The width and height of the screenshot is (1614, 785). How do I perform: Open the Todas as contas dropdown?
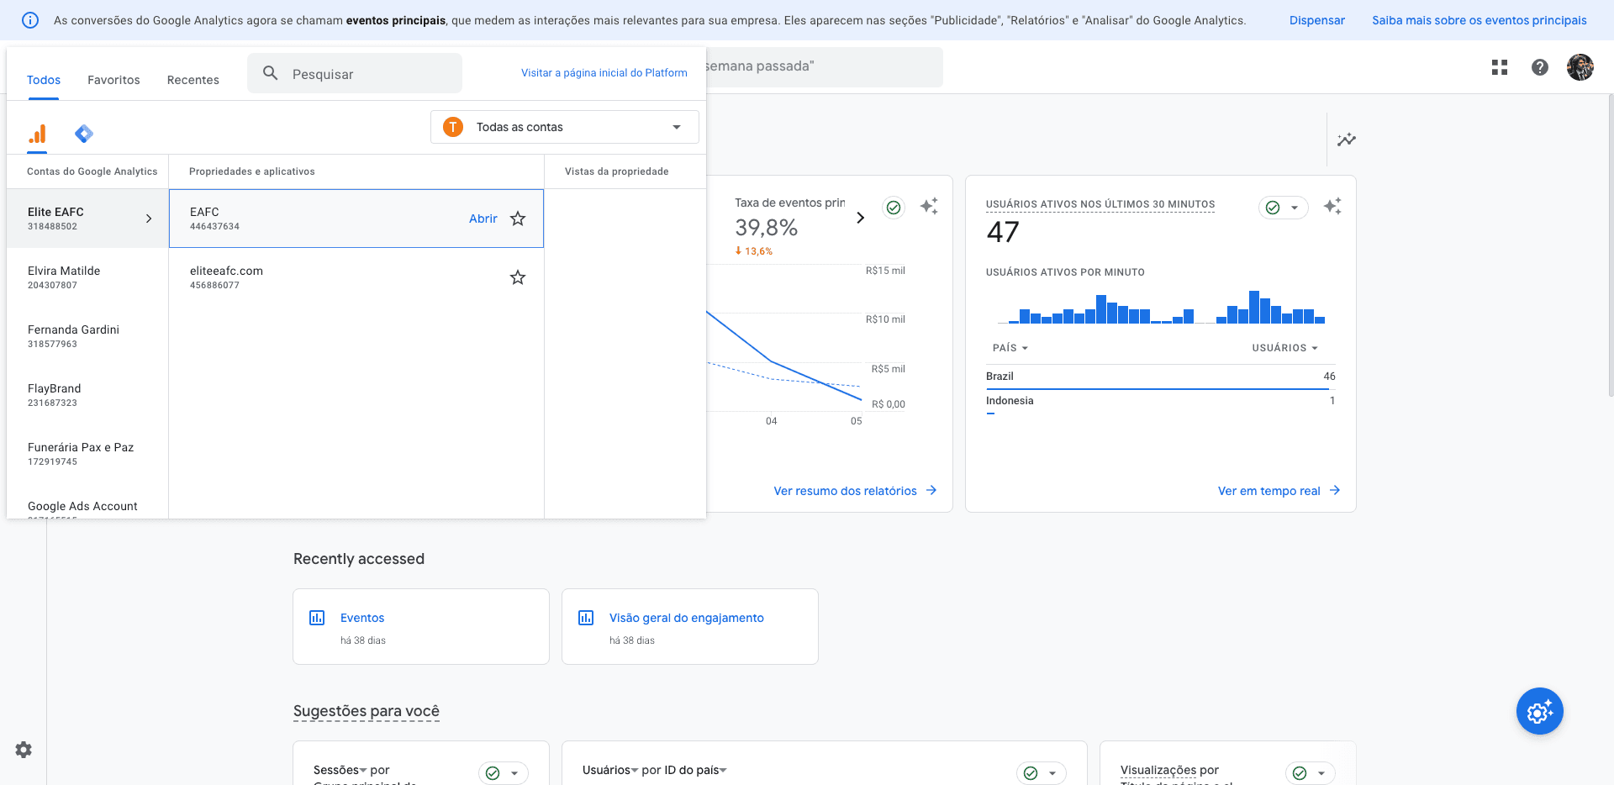click(565, 127)
